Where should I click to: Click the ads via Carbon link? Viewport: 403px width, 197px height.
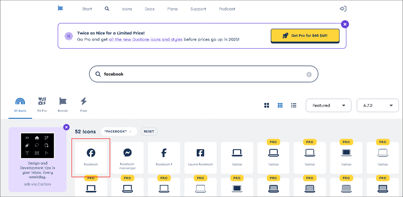coord(38,184)
